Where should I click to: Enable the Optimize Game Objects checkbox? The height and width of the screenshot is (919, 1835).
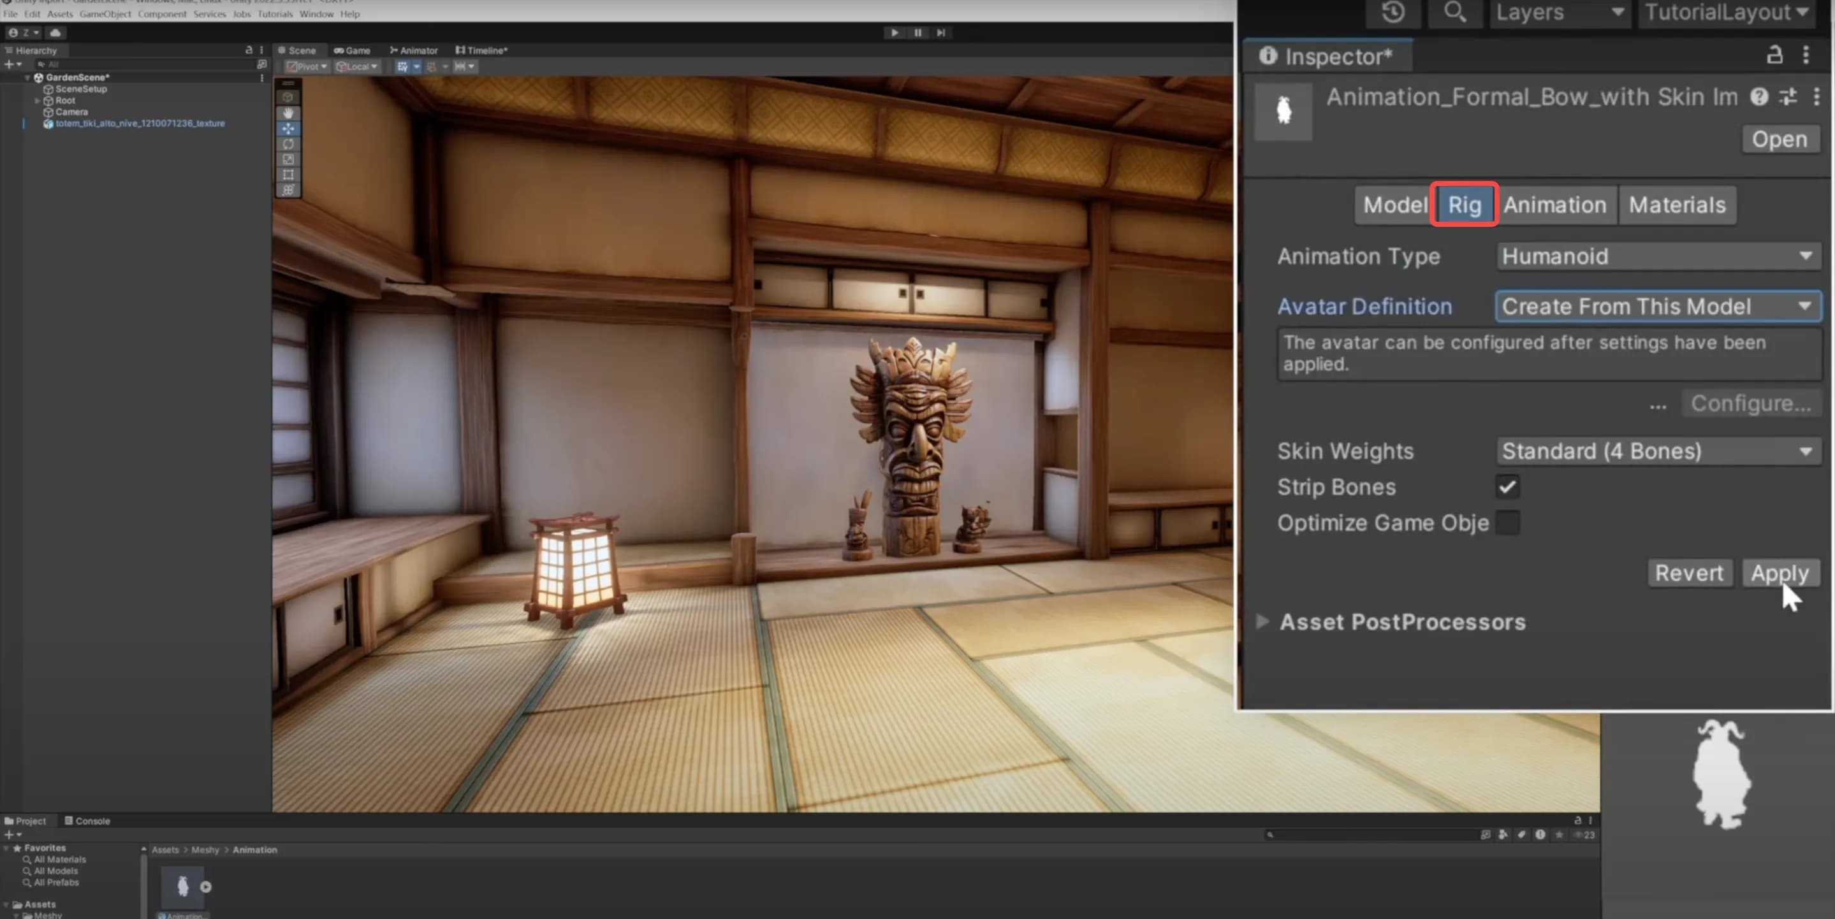1508,522
